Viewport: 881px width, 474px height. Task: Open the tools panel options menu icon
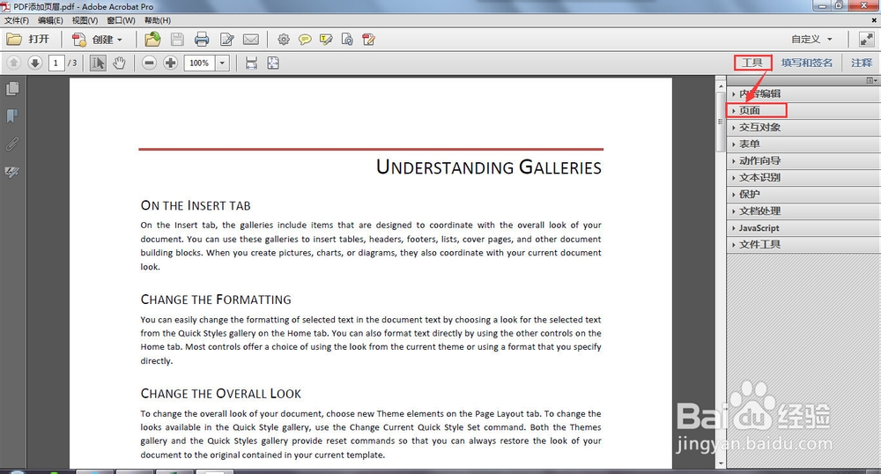click(x=871, y=80)
